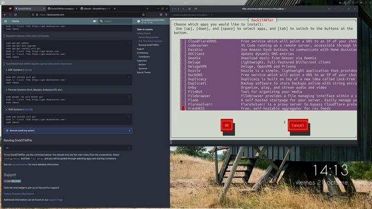Open Backers in the table of contents
The width and height of the screenshot is (372, 209).
tap(142, 64)
